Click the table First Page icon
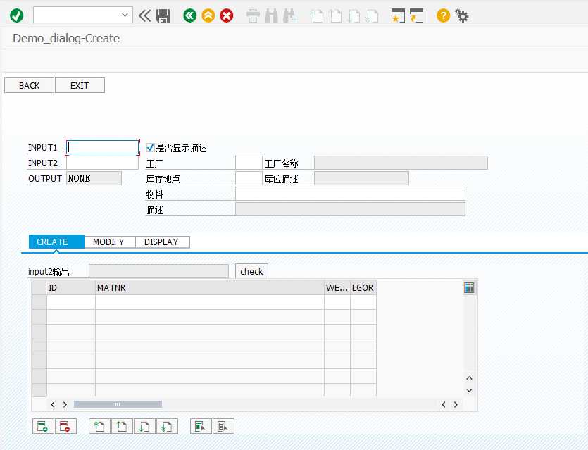 (x=99, y=426)
